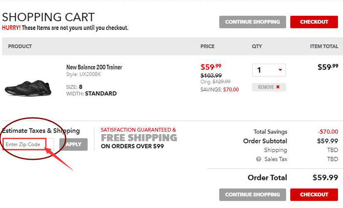Open the black trainer shoe thumbnail
The width and height of the screenshot is (343, 208).
click(x=28, y=88)
